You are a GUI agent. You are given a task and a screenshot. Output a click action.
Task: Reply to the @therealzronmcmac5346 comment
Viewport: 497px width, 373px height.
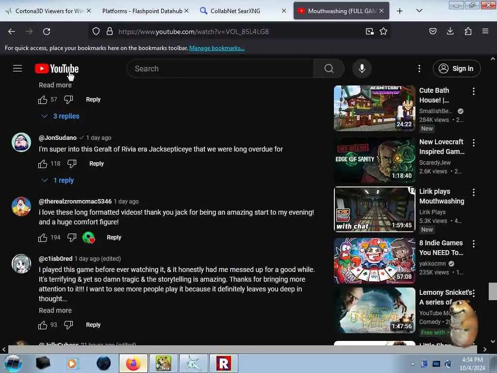point(114,237)
